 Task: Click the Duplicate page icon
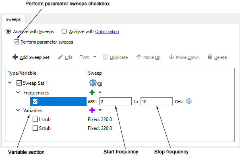coord(106,57)
